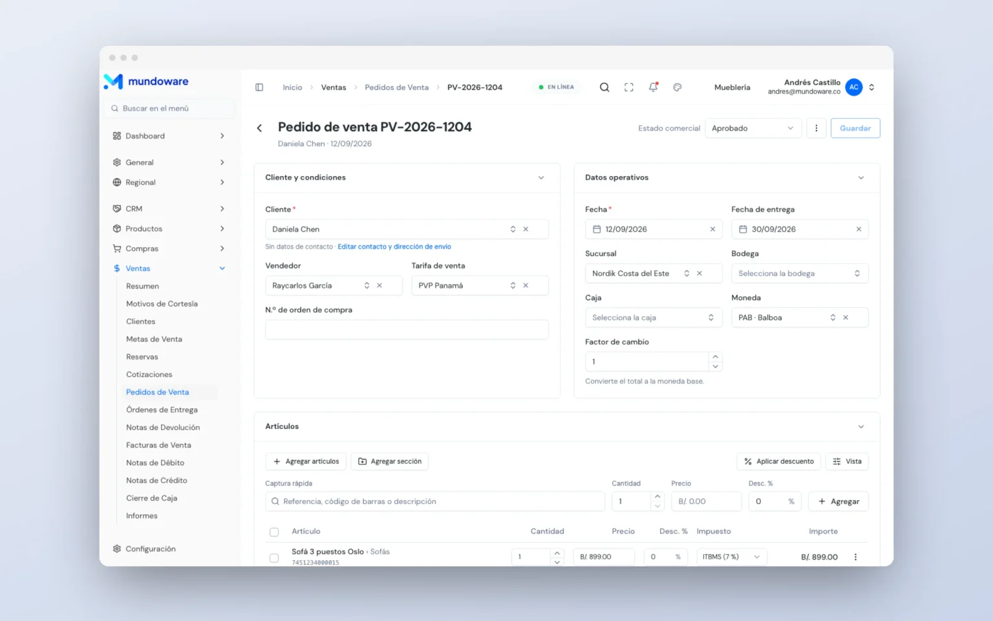Screen dimensions: 993x621
Task: Open Cotizaciones in the Ventas submenu
Action: tap(149, 375)
